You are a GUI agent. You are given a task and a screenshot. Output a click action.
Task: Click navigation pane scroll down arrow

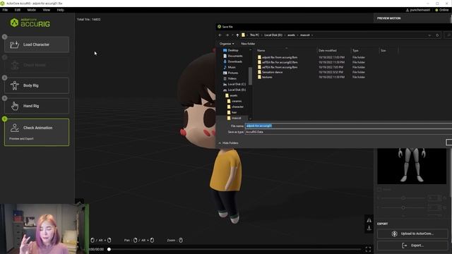tap(250, 119)
